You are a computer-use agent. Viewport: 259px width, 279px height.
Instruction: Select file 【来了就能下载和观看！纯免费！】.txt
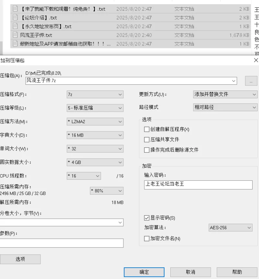tap(130, 9)
